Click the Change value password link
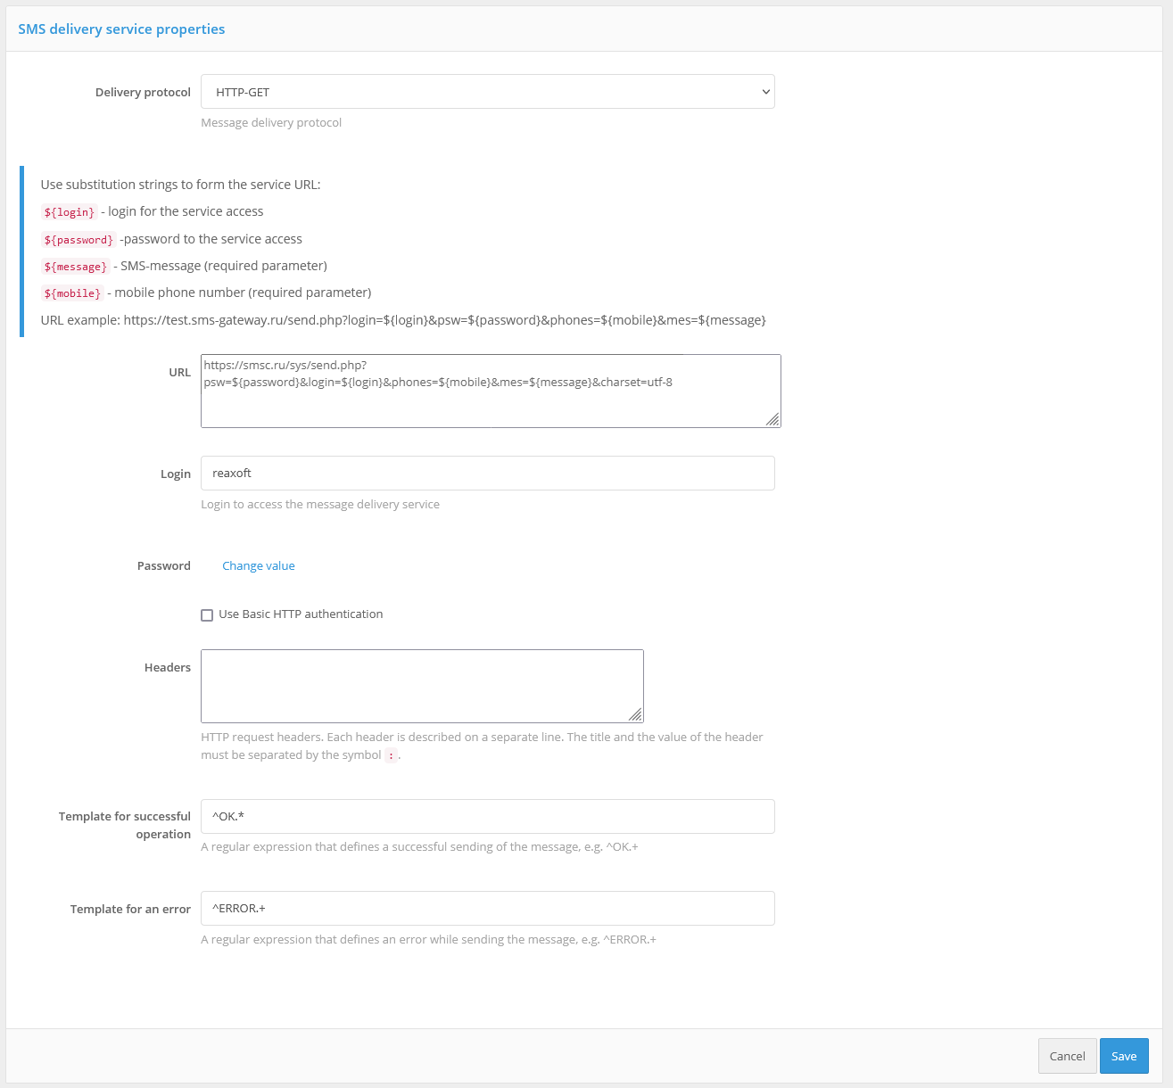The width and height of the screenshot is (1173, 1088). pyautogui.click(x=258, y=566)
